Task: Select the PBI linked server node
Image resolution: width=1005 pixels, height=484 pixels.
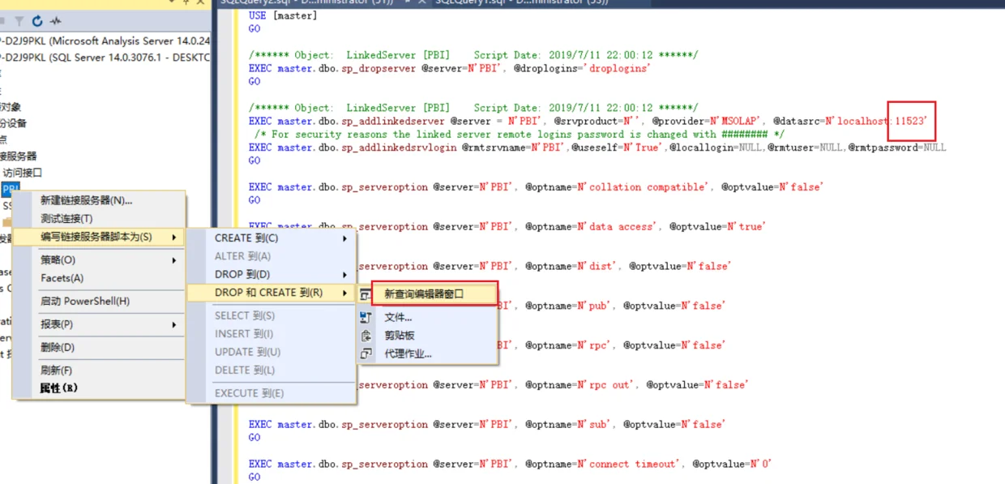Action: (10, 189)
